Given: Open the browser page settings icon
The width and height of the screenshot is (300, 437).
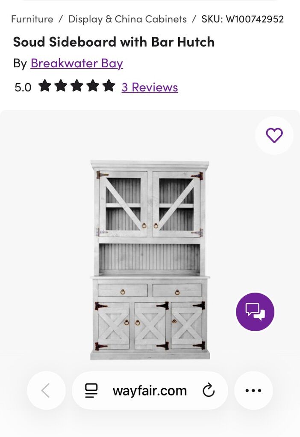Looking at the screenshot, I should [91, 390].
